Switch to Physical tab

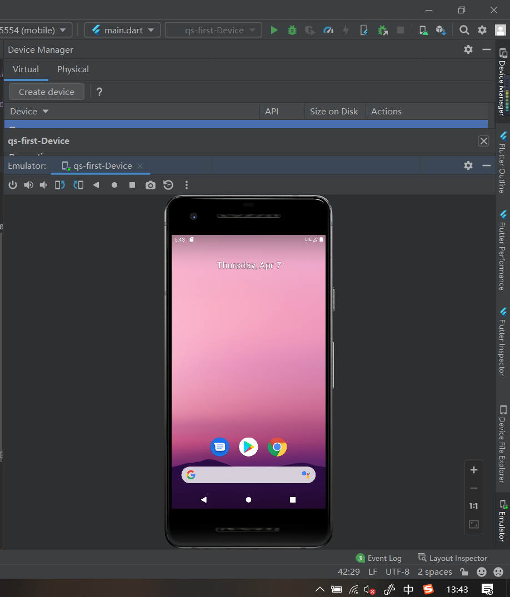pyautogui.click(x=73, y=69)
